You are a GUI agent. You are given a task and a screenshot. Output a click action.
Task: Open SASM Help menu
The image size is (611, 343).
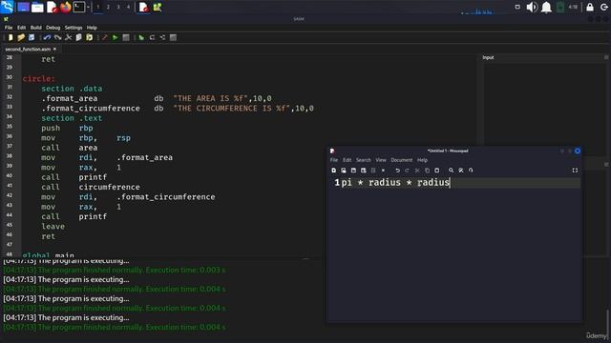pos(92,28)
